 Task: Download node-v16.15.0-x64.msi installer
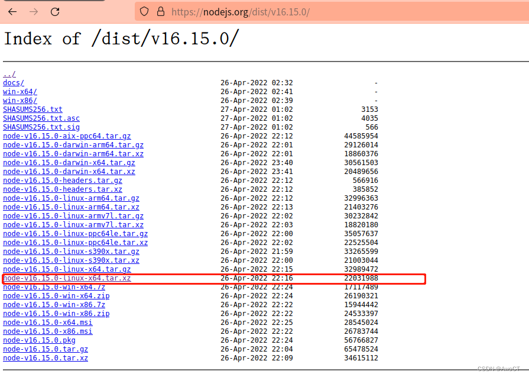[x=48, y=322]
